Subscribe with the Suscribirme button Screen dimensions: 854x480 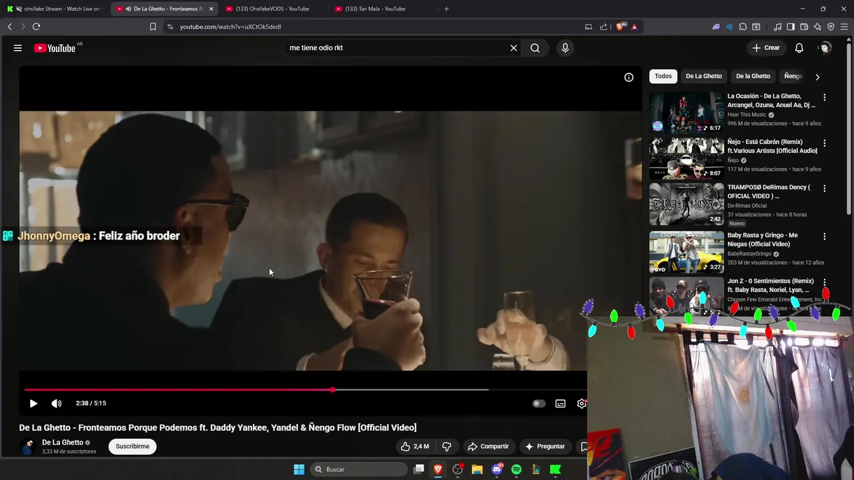click(x=132, y=447)
